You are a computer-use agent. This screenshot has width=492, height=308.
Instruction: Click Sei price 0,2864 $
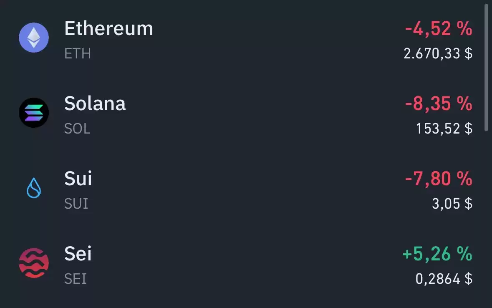pyautogui.click(x=444, y=279)
